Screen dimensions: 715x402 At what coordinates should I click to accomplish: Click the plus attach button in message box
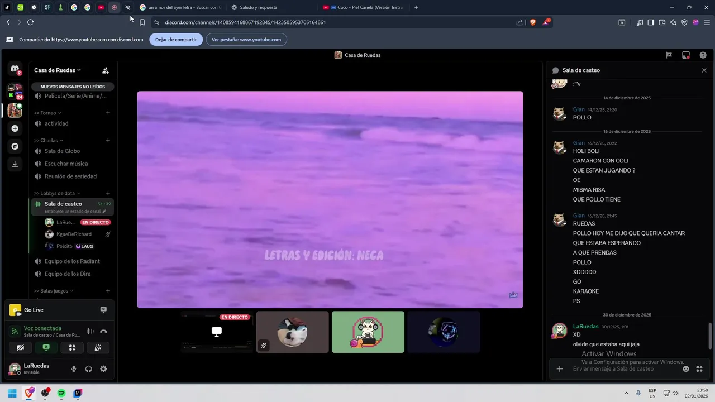(x=560, y=369)
